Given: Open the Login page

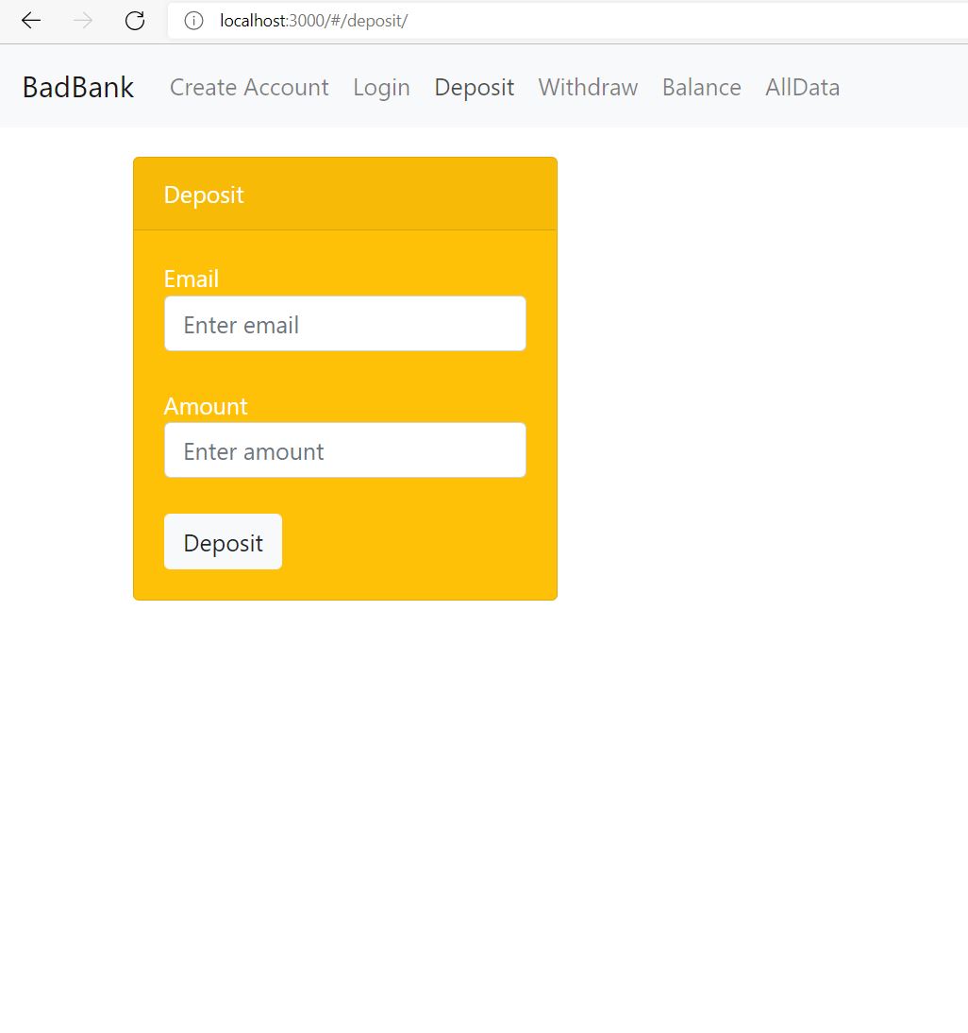Looking at the screenshot, I should pos(381,87).
